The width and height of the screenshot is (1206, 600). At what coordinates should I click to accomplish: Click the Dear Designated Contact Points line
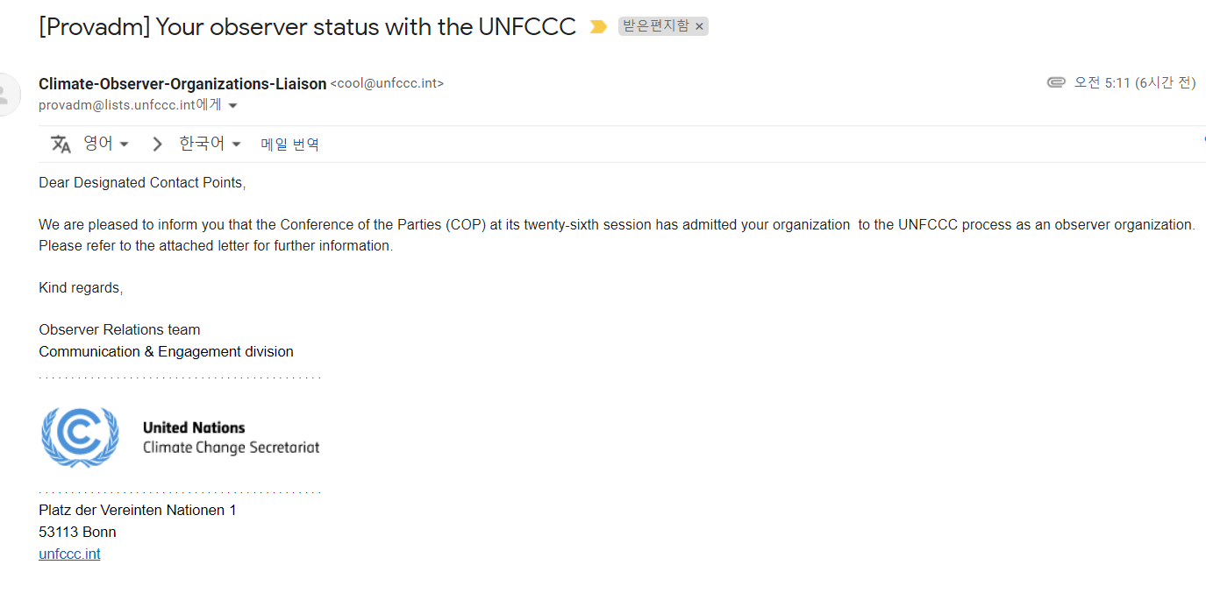click(142, 182)
